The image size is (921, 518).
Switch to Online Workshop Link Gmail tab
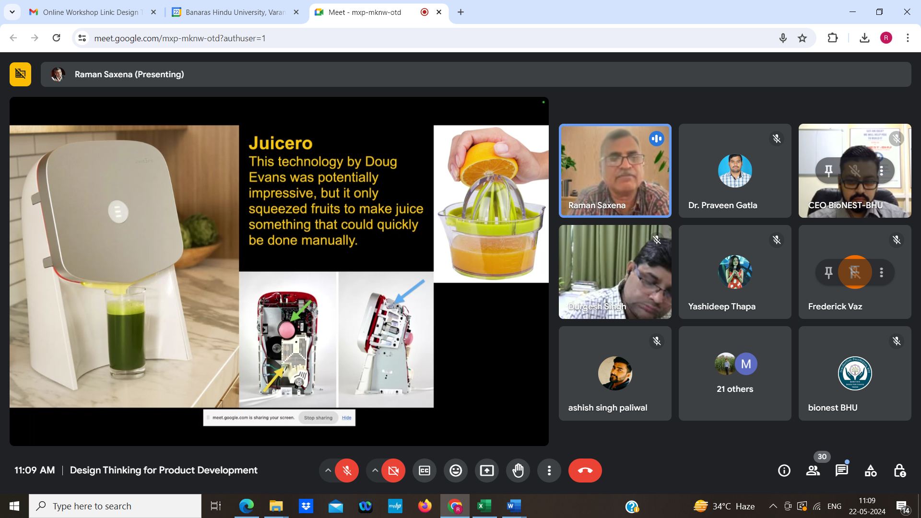point(91,12)
